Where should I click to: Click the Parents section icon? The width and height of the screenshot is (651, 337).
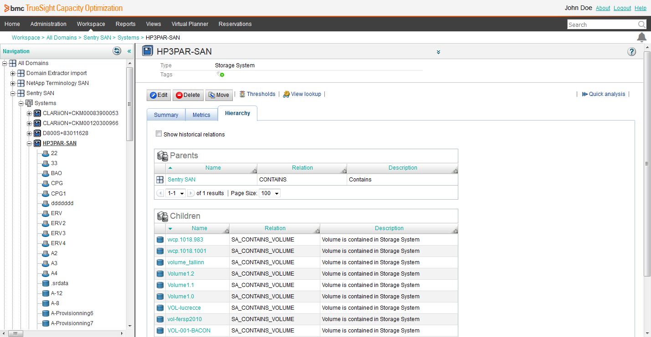[162, 156]
